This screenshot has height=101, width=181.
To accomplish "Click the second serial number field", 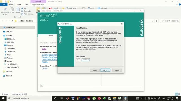I will tap(86, 60).
